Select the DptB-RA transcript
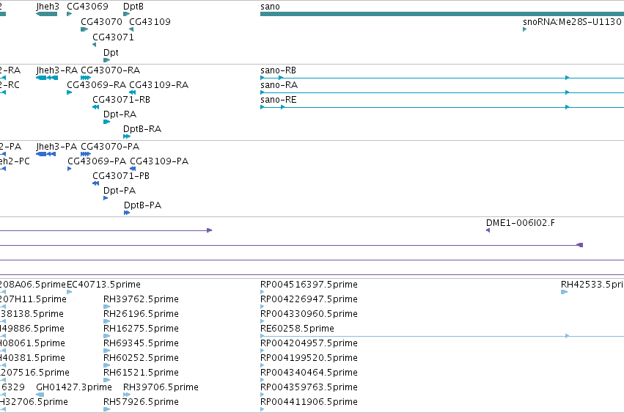 pyautogui.click(x=127, y=136)
